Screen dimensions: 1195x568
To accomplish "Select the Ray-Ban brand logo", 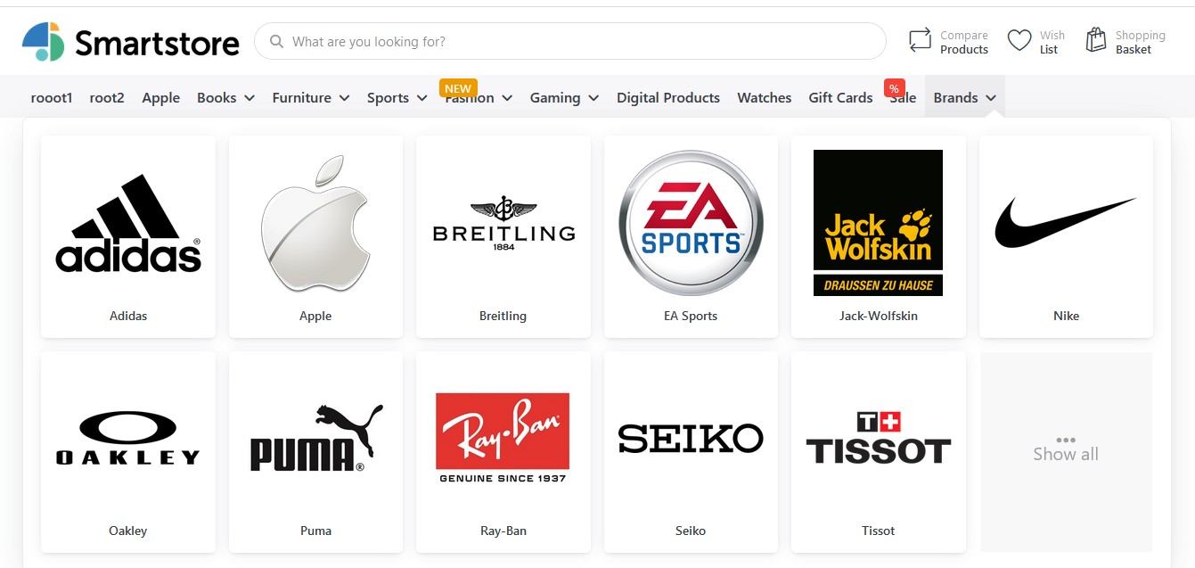I will [x=503, y=437].
